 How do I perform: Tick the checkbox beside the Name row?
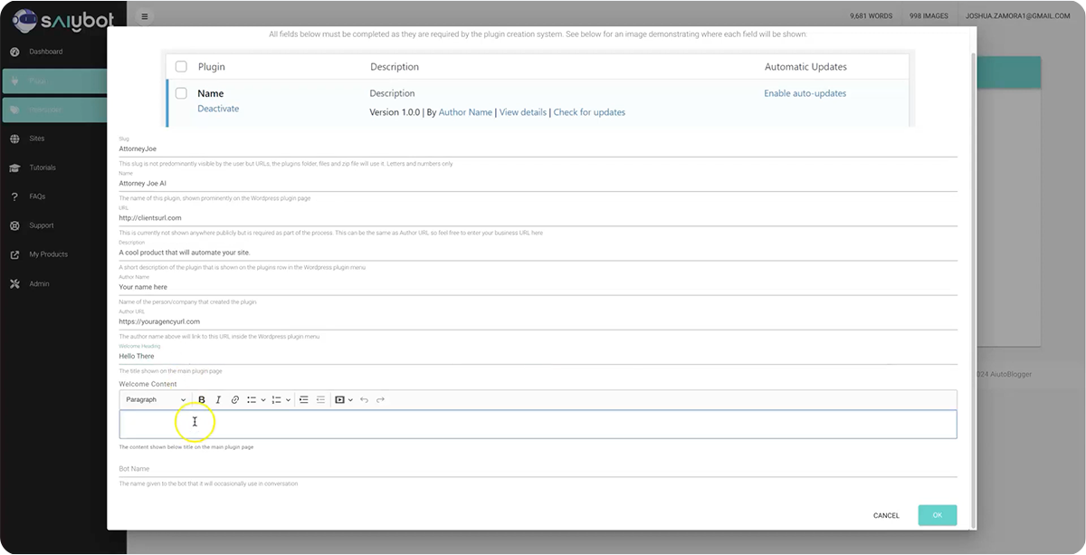coord(181,93)
